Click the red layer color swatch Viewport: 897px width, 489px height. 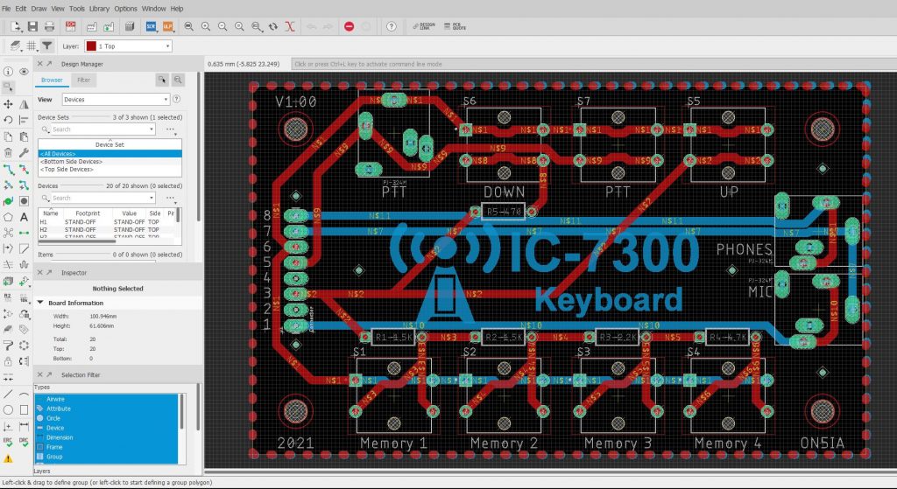coord(91,46)
